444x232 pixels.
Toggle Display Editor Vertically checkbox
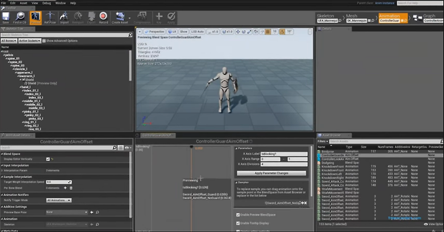48,159
